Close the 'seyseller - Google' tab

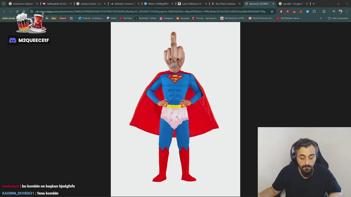tap(307, 4)
